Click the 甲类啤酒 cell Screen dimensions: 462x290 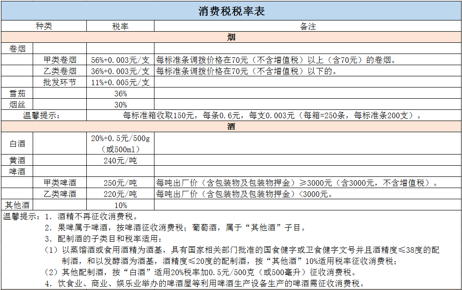click(x=60, y=183)
